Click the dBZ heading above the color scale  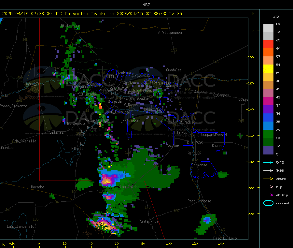pyautogui.click(x=276, y=17)
